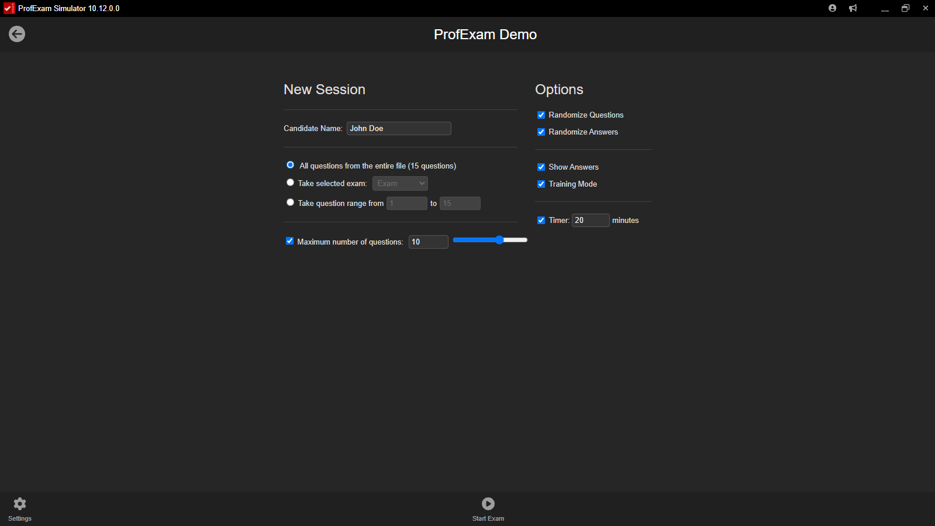
Task: Open the Exam dropdown list
Action: pos(400,183)
